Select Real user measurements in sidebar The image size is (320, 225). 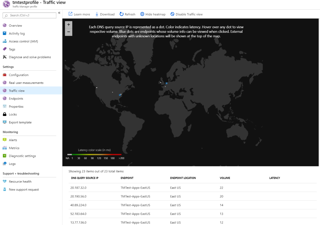tap(26, 83)
